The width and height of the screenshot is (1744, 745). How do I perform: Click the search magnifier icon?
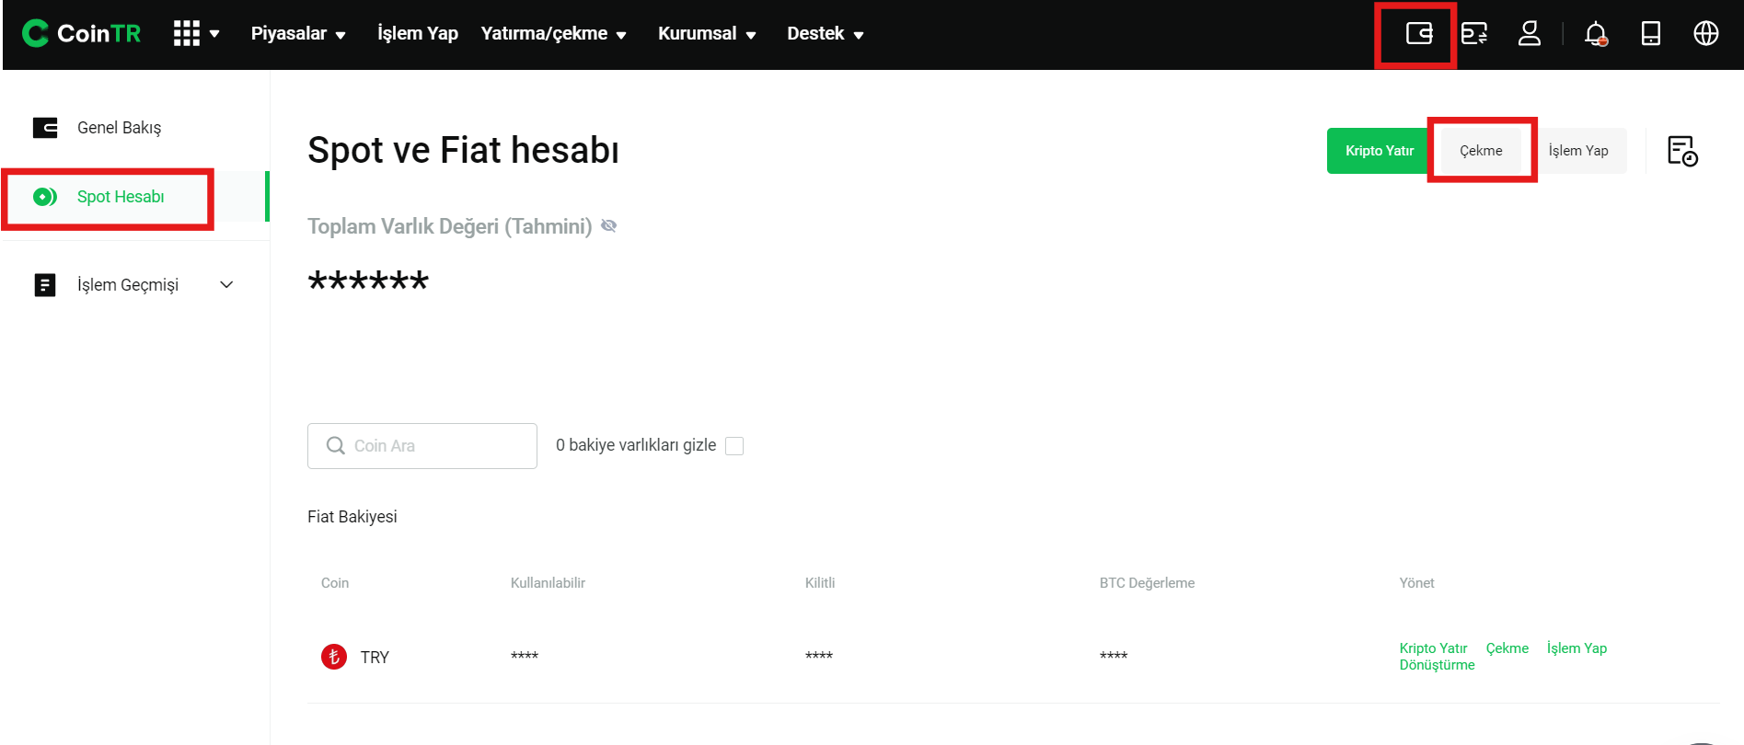[336, 445]
